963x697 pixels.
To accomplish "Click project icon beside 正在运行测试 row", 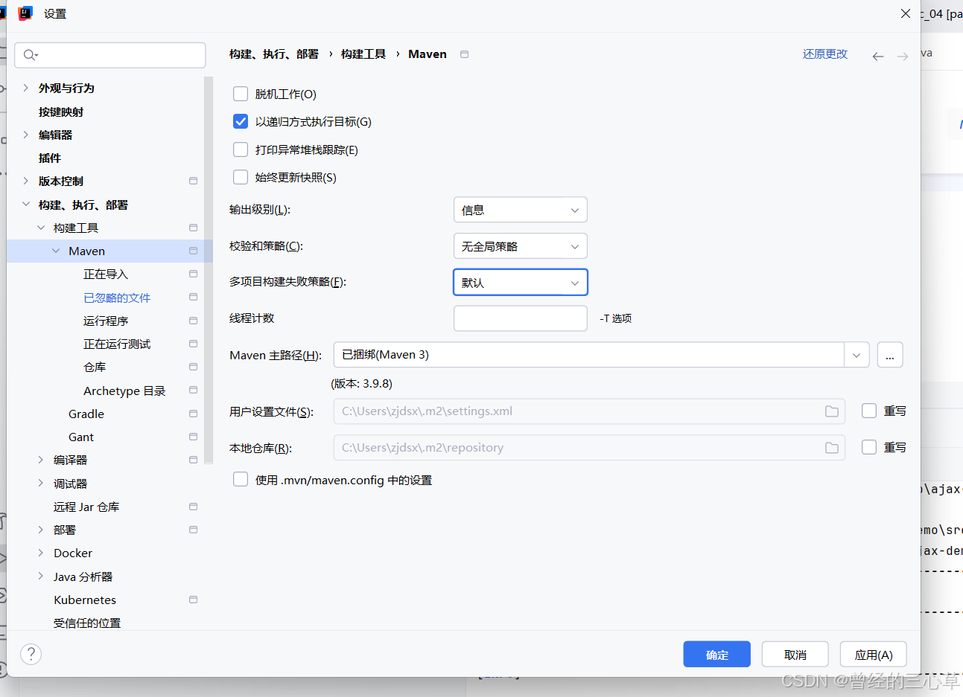I will (x=194, y=344).
